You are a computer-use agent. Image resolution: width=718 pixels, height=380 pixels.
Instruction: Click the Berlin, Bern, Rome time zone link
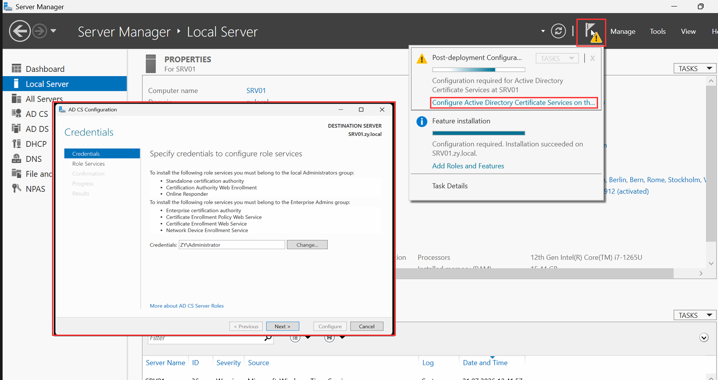point(656,180)
